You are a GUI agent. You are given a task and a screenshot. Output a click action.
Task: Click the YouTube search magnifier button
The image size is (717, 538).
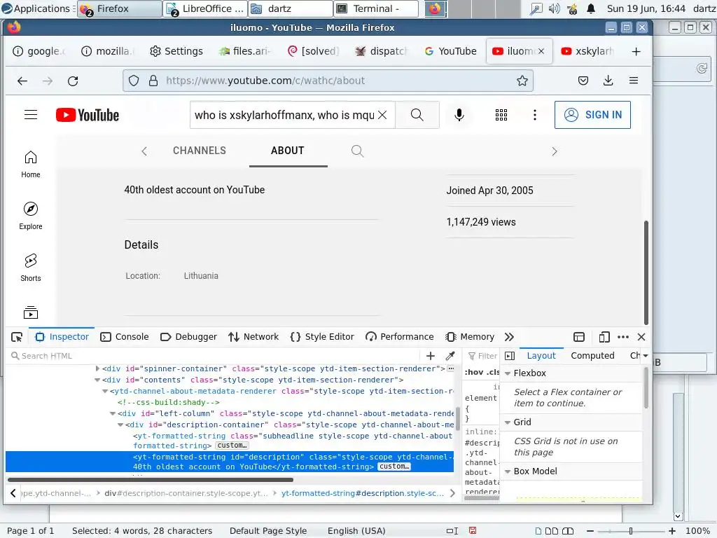click(x=417, y=115)
